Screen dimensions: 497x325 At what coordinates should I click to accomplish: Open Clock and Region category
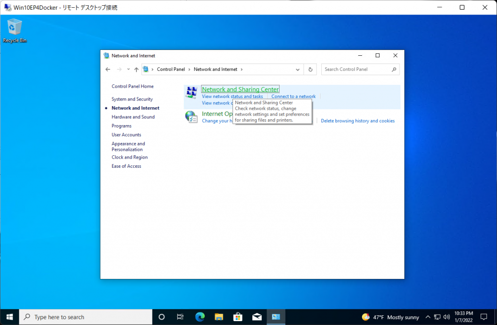130,157
